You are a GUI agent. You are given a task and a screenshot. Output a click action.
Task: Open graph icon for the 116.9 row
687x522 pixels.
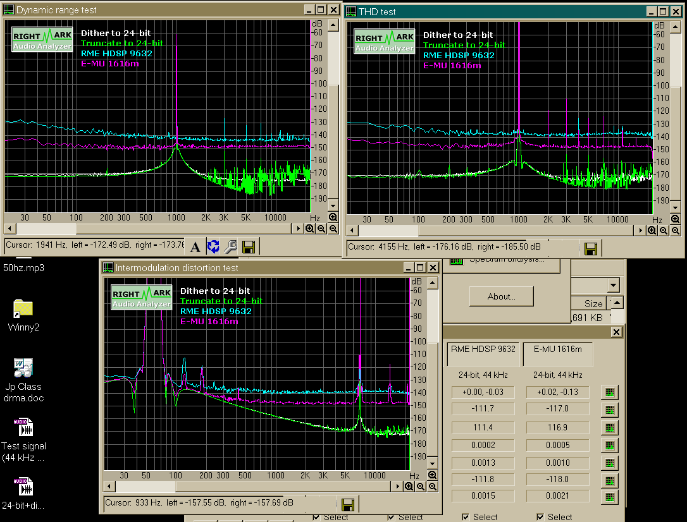pyautogui.click(x=609, y=427)
